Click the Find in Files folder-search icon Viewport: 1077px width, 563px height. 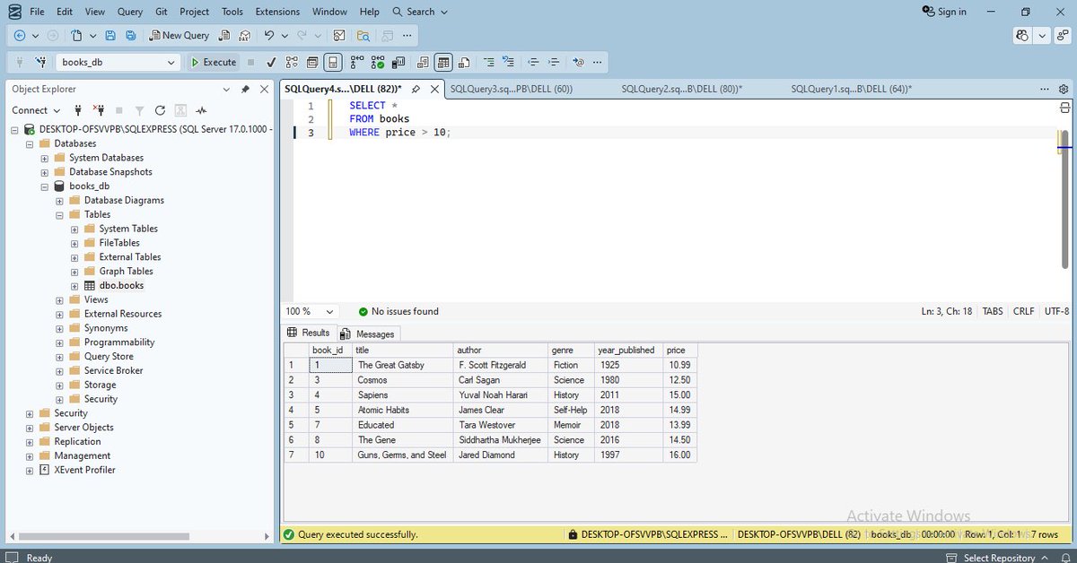[363, 35]
